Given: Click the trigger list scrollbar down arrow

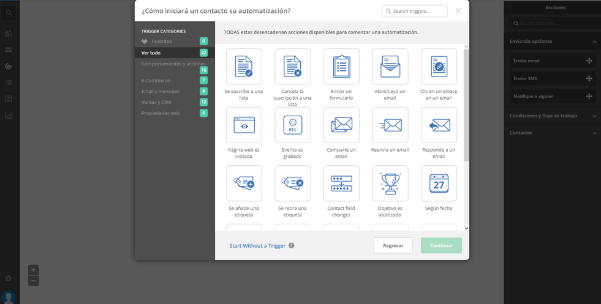Looking at the screenshot, I should pyautogui.click(x=466, y=228).
